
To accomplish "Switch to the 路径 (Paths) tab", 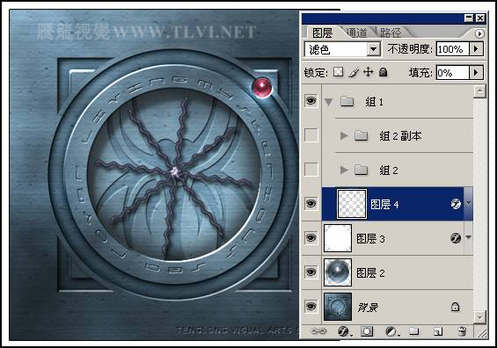I will pyautogui.click(x=391, y=33).
